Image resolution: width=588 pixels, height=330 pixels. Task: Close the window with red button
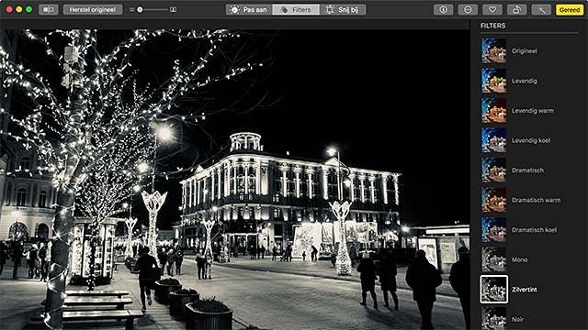point(9,10)
